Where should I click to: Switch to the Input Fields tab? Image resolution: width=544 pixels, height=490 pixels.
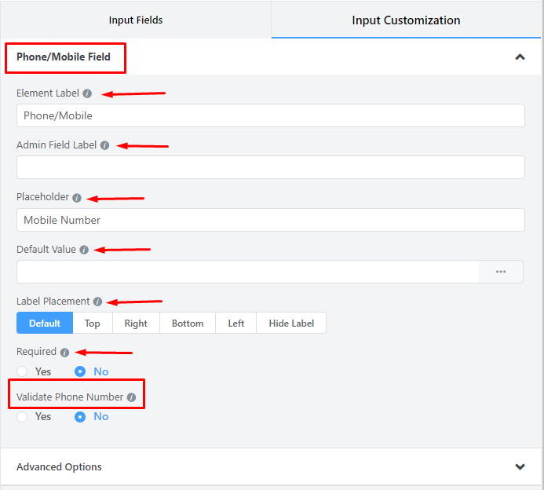pos(136,20)
